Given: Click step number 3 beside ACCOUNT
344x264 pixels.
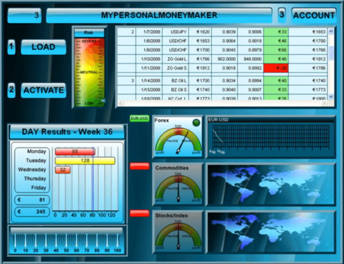Looking at the screenshot, I should [282, 15].
